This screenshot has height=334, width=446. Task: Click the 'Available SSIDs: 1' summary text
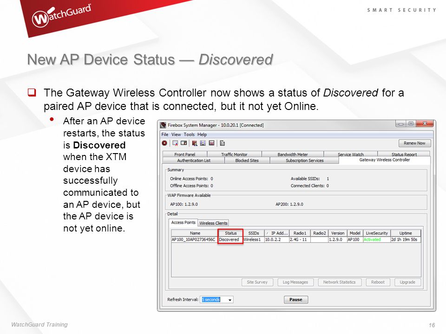coord(310,179)
